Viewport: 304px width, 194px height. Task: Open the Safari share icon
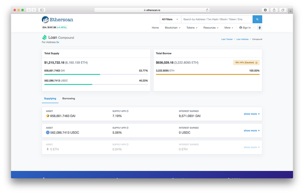[274, 10]
